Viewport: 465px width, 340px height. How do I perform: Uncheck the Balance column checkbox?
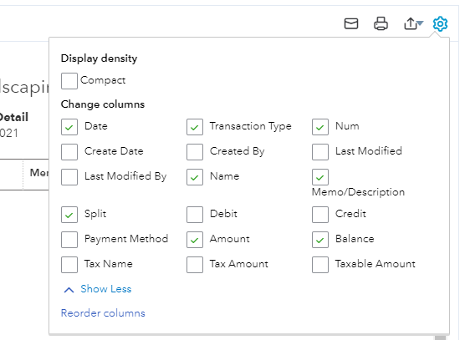[320, 240]
